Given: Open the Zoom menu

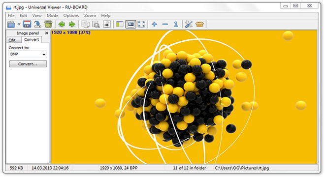Looking at the screenshot, I should [90, 16].
